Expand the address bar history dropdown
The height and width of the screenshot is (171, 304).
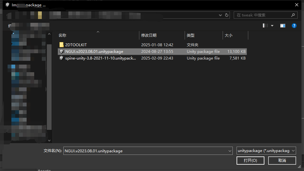pos(220,15)
